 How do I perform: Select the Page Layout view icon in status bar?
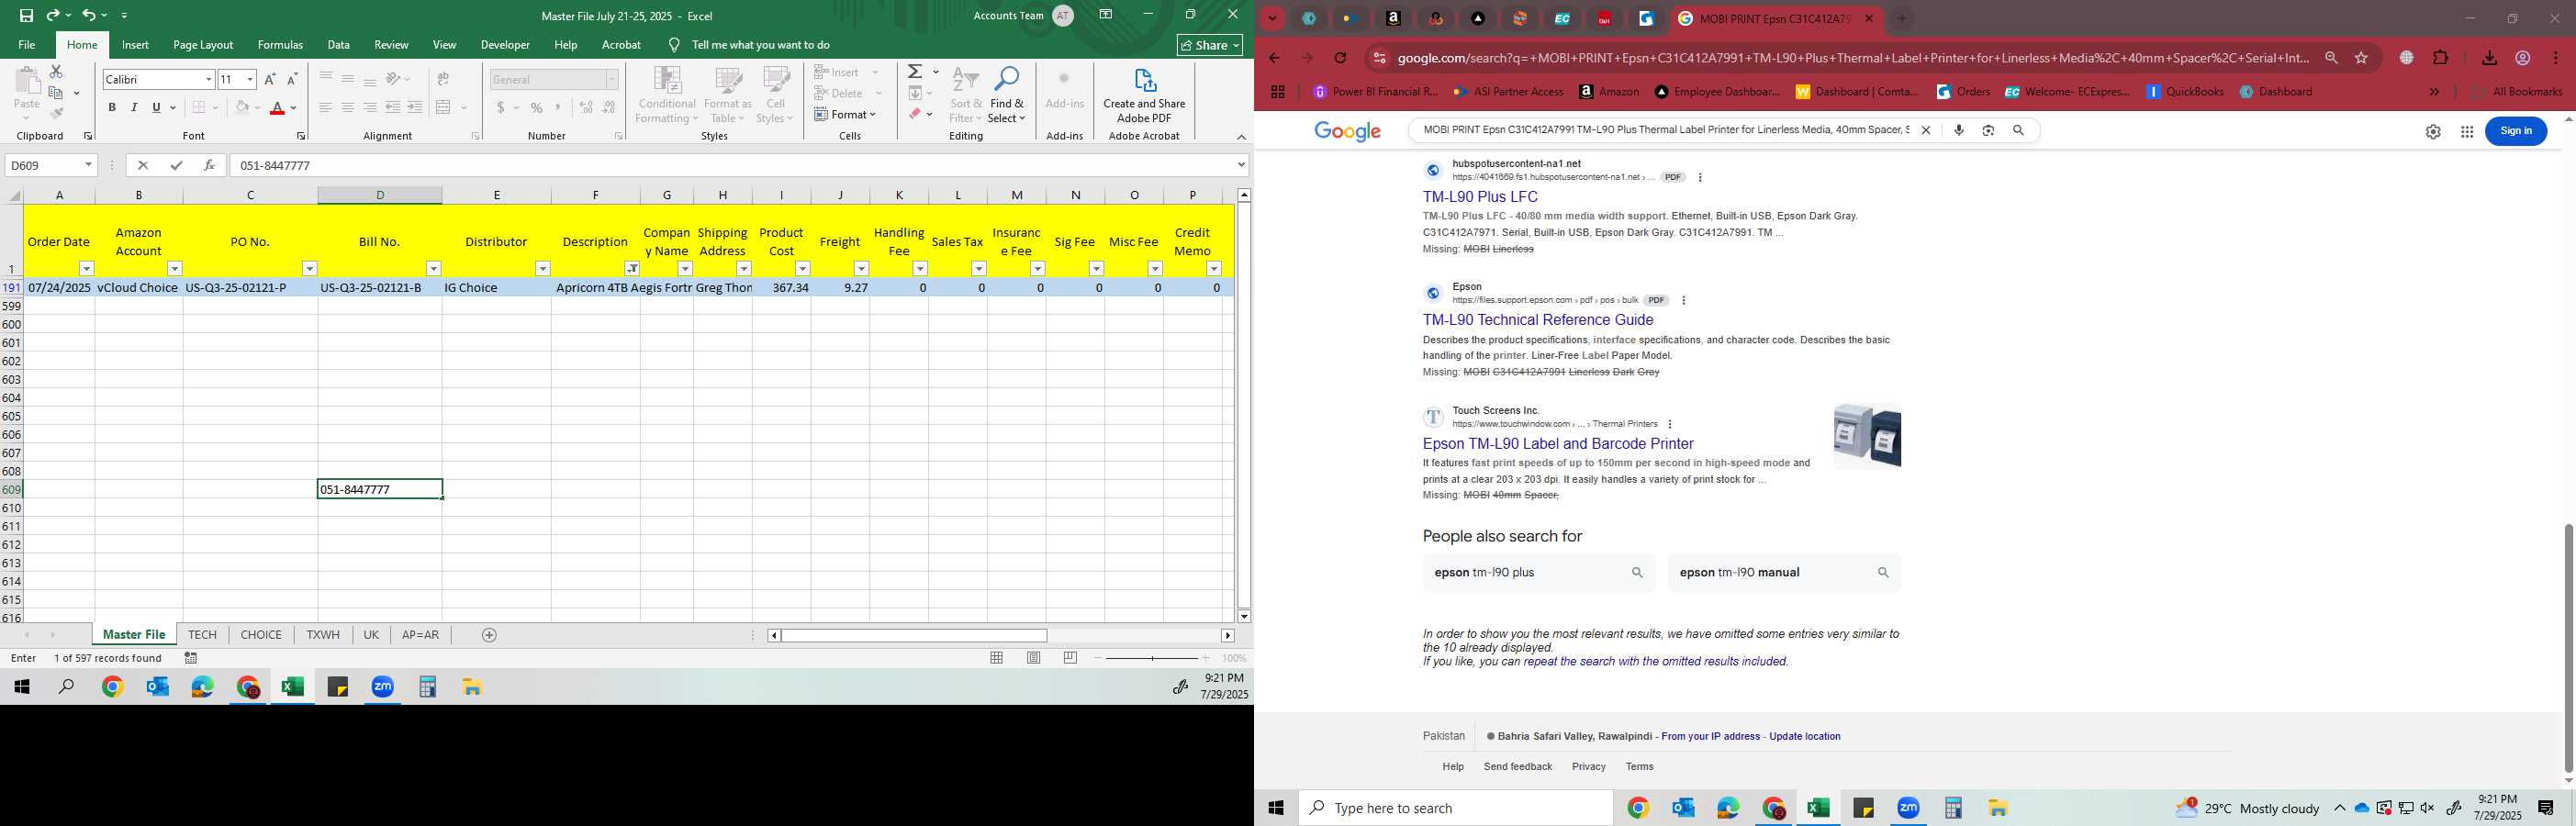click(1034, 658)
